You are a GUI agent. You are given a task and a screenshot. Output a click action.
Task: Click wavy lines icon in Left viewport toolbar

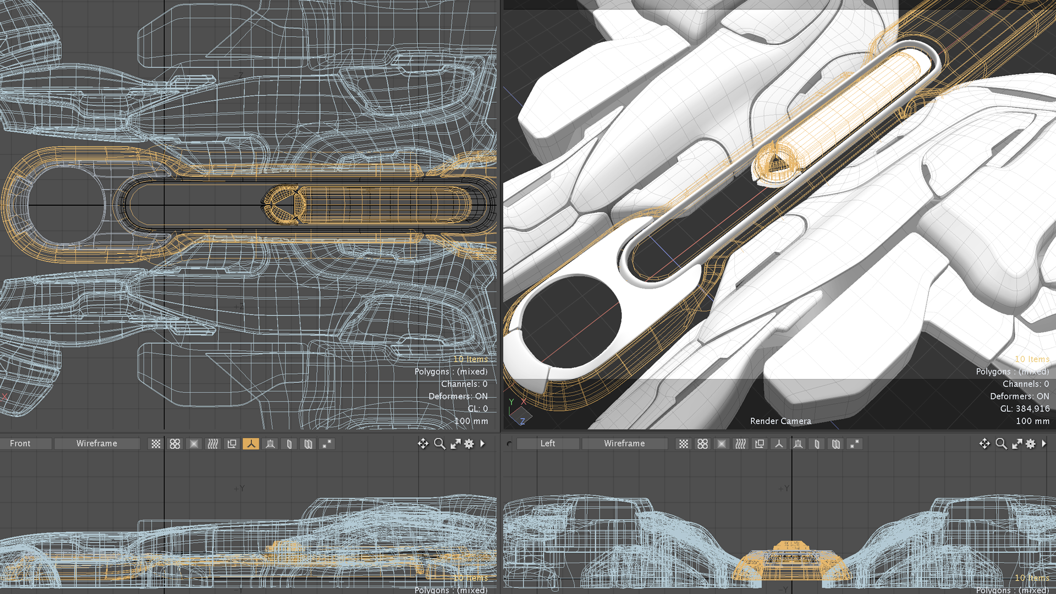click(x=741, y=444)
